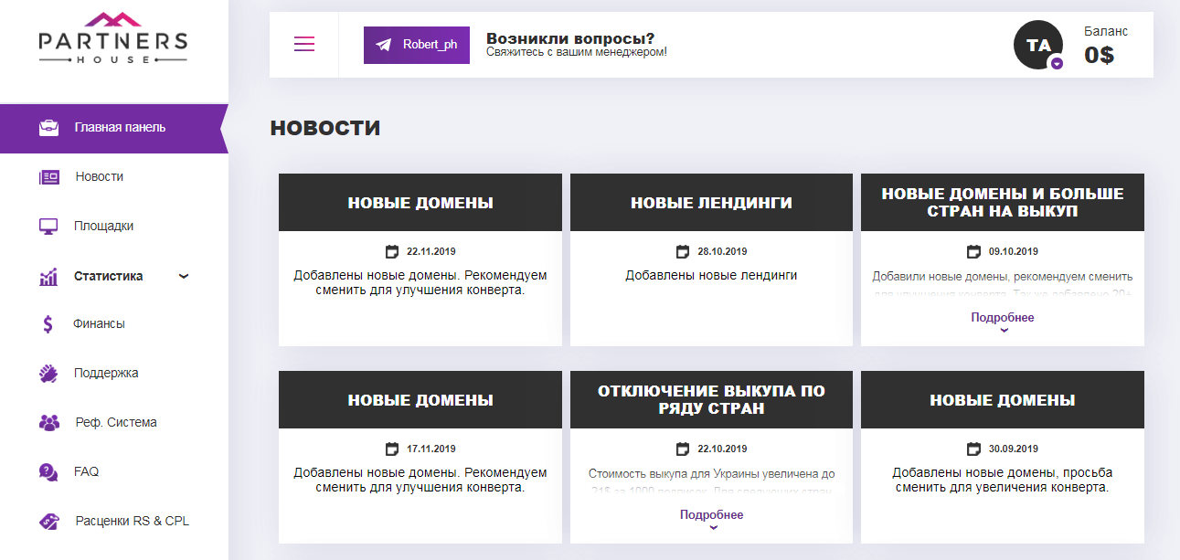Screen dimensions: 1180x560
Task: Open Реф. Система via the people icon
Action: coord(48,422)
